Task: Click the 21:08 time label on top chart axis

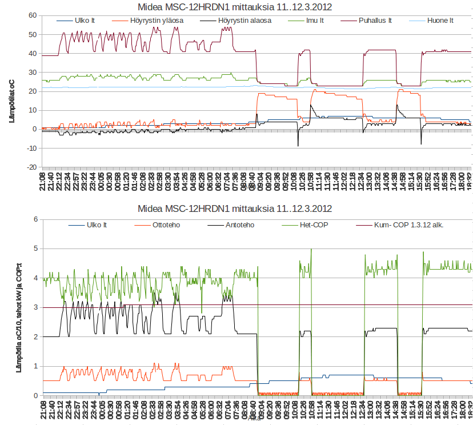Action: click(43, 181)
